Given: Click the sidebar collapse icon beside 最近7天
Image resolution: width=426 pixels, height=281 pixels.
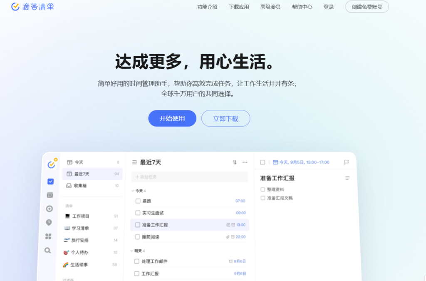Looking at the screenshot, I should coord(134,162).
